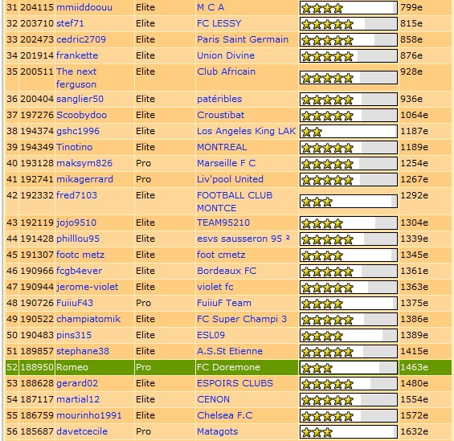Click star rating bar for Los Angeles King LAK
Screen dimensions: 454x441
pos(348,132)
